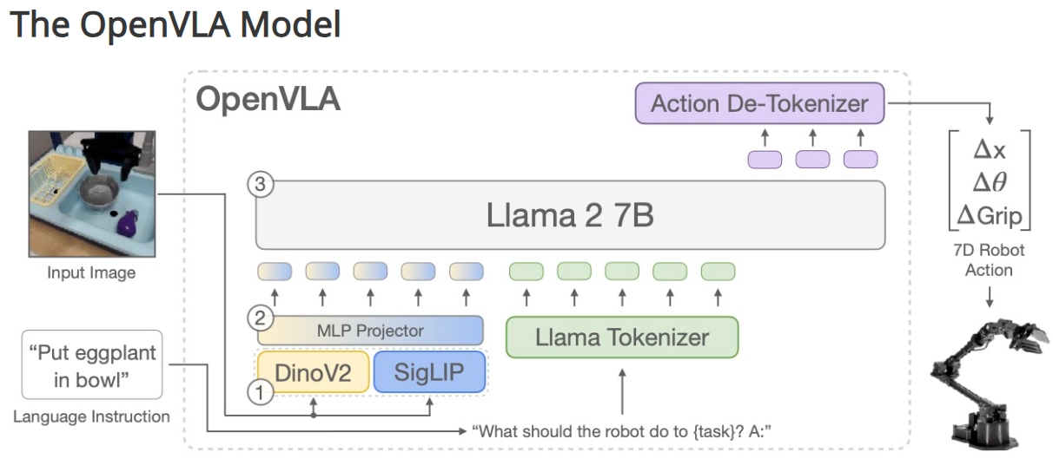Image resolution: width=1053 pixels, height=459 pixels.
Task: Open the sink input image thumbnail
Action: pos(91,193)
